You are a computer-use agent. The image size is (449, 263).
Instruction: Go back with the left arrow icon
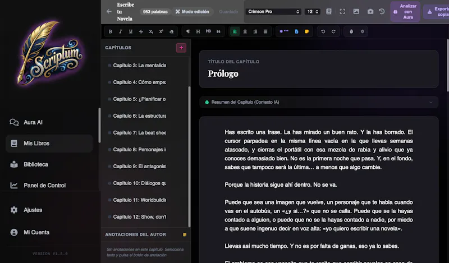(x=109, y=11)
